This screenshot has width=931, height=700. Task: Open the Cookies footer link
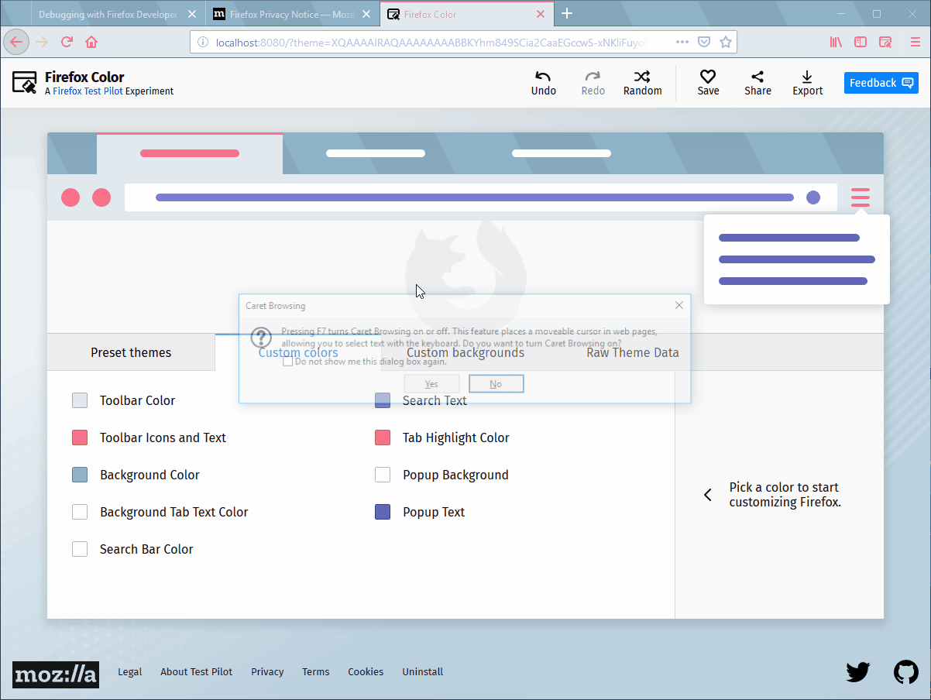[366, 671]
